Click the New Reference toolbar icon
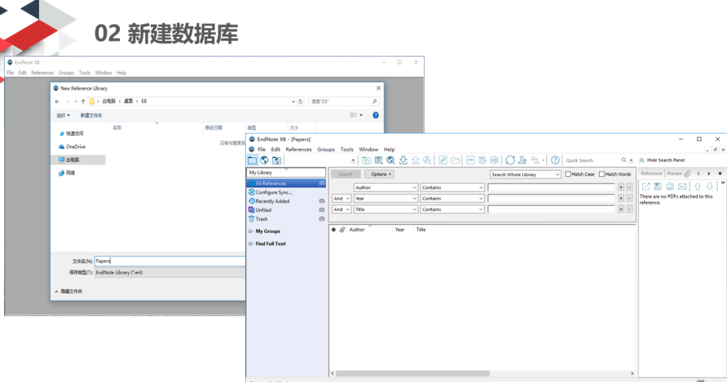727x382 pixels. pos(378,160)
